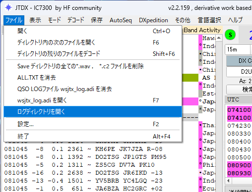Select delete all *.wav and *.c2 files entry
Viewport: 252px width, 192px height.
click(93, 66)
